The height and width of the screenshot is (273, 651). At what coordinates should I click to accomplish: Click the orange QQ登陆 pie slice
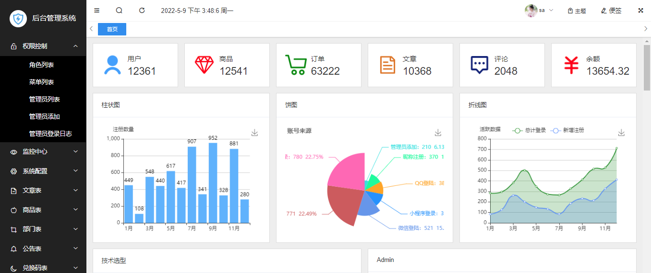[x=375, y=187]
